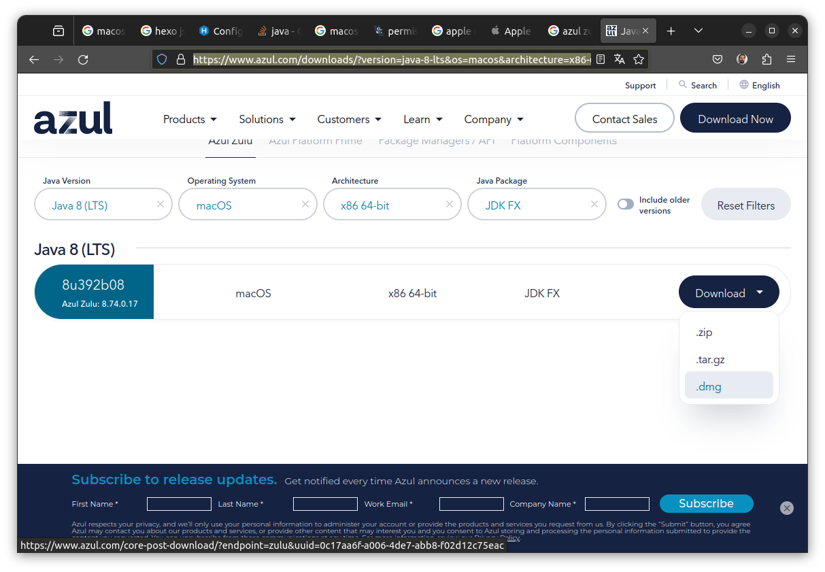Open the Firefox hamburger application menu
825x572 pixels.
tap(791, 60)
